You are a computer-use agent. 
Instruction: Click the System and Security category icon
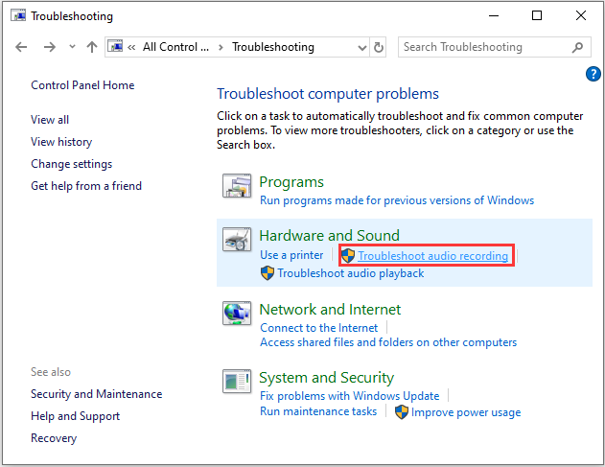(237, 381)
